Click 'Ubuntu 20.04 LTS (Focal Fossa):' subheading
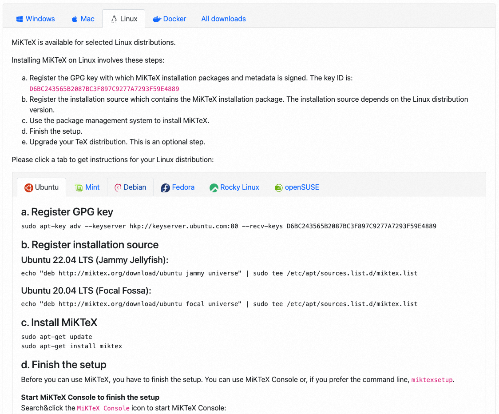499x414 pixels. [x=86, y=291]
